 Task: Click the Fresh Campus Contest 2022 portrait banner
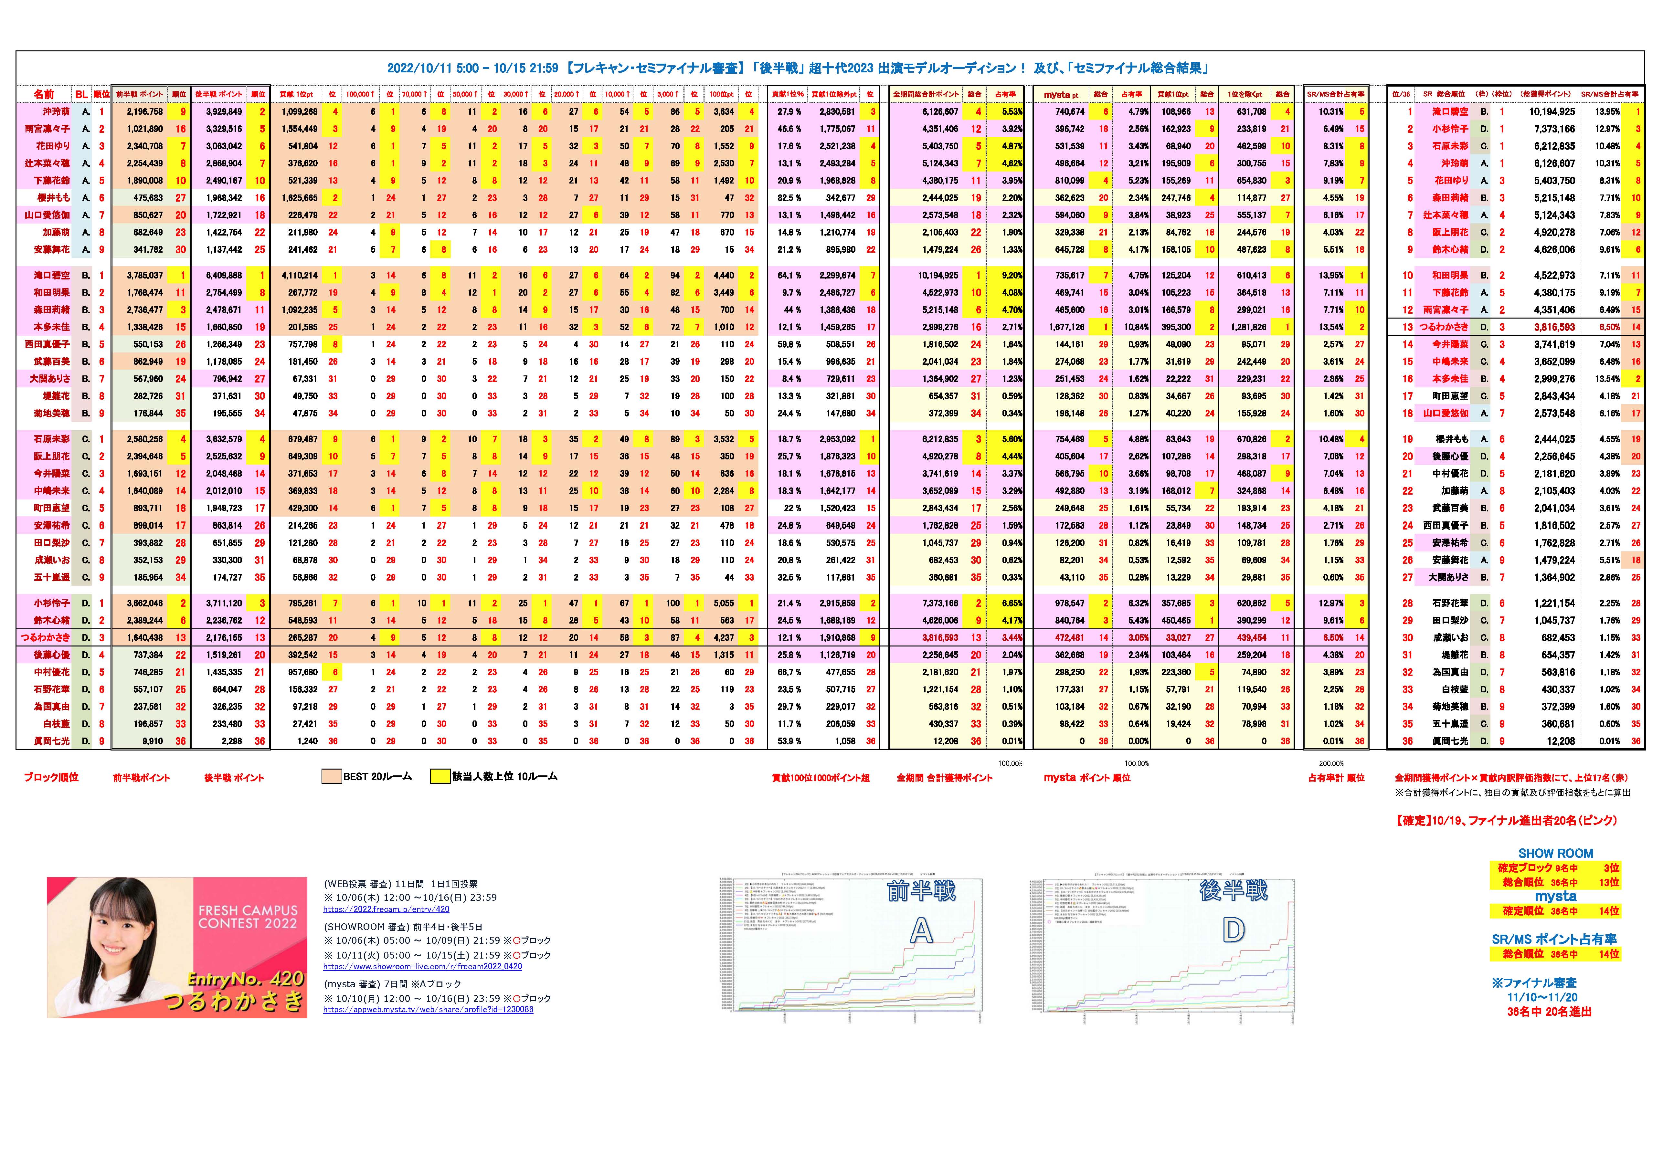coord(177,947)
